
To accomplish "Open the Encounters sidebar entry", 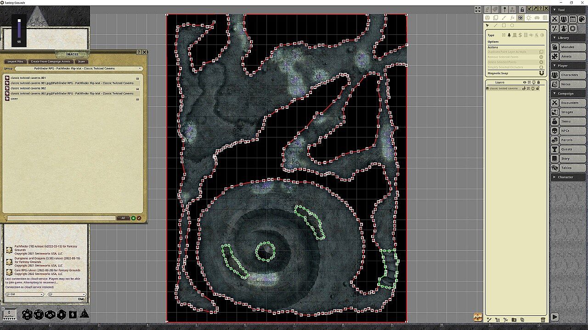I will 568,103.
